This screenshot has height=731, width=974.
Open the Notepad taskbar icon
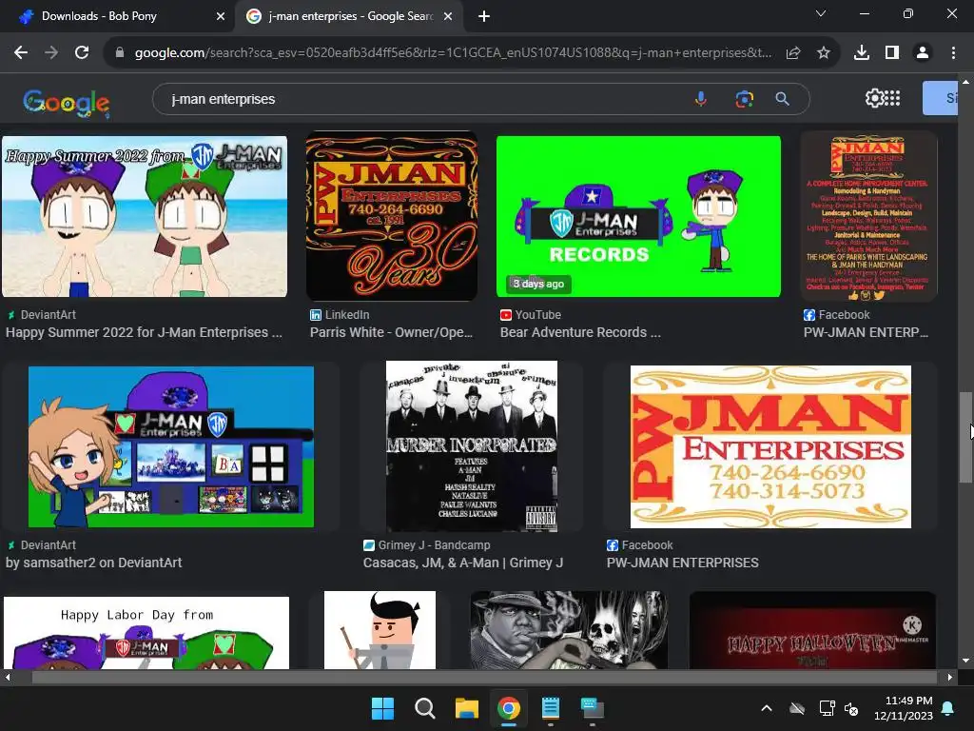pyautogui.click(x=551, y=708)
